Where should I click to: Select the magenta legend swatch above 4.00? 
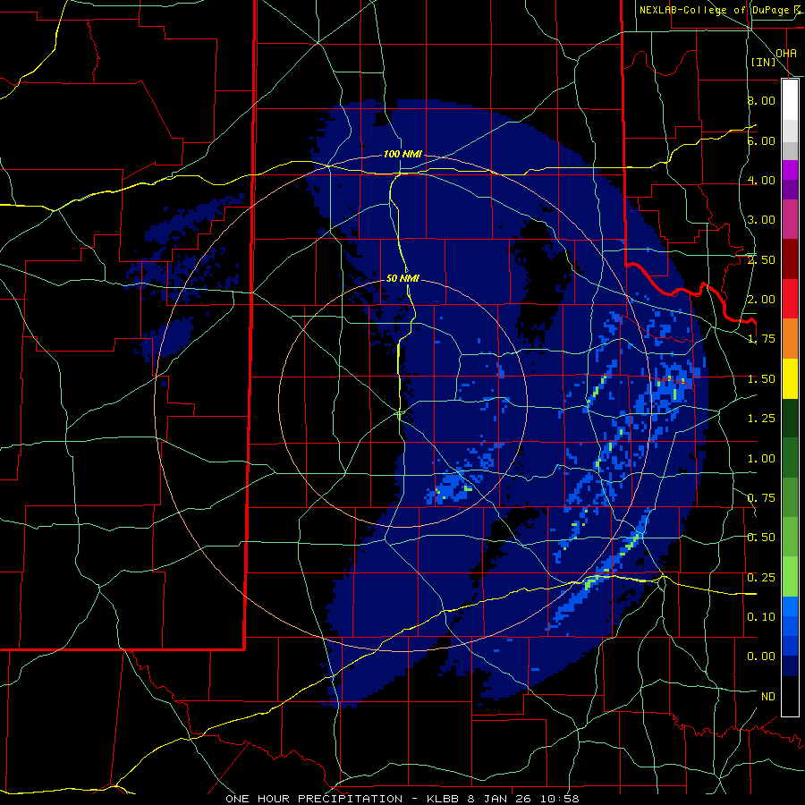(x=790, y=170)
